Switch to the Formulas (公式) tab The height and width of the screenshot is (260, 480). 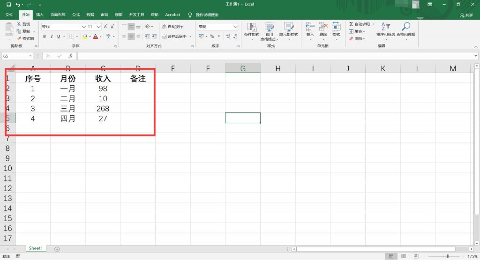pos(76,15)
